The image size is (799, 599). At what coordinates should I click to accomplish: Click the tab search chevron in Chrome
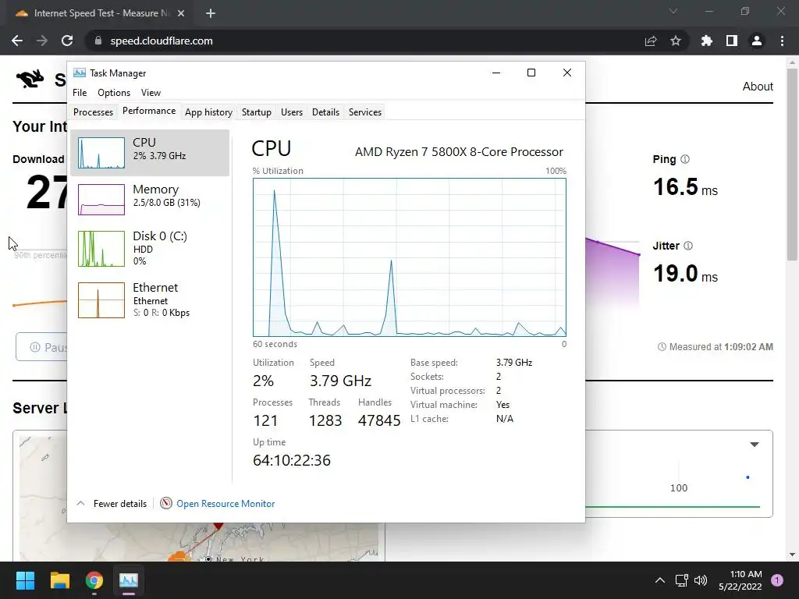tap(673, 11)
